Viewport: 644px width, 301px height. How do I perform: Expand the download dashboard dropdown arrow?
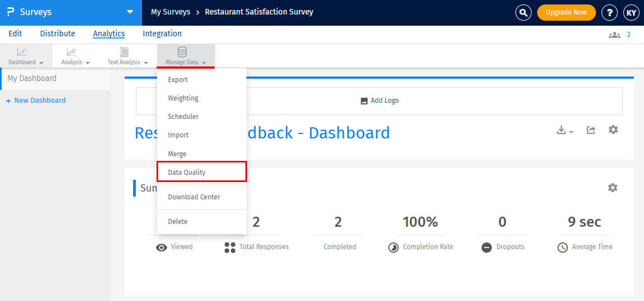click(x=571, y=132)
